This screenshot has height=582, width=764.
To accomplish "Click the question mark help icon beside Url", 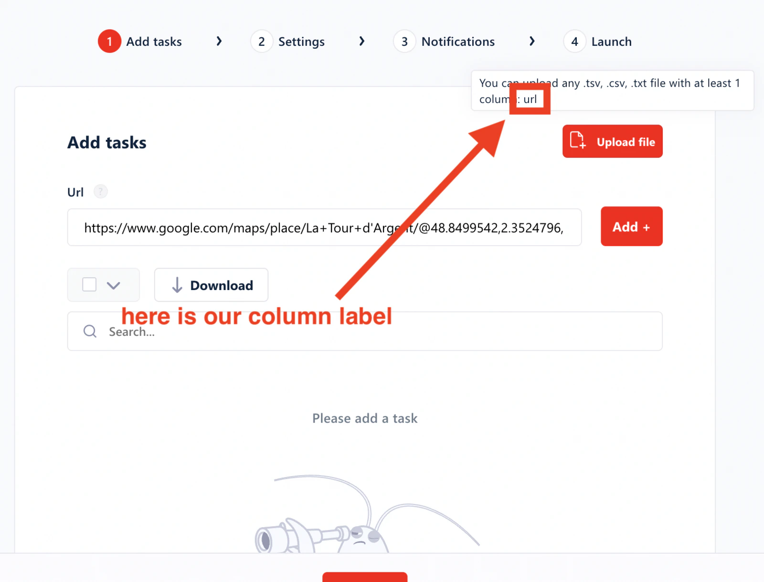I will click(x=100, y=192).
